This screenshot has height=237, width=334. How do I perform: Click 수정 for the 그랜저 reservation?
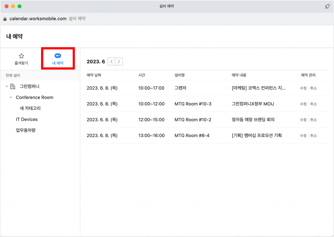303,88
